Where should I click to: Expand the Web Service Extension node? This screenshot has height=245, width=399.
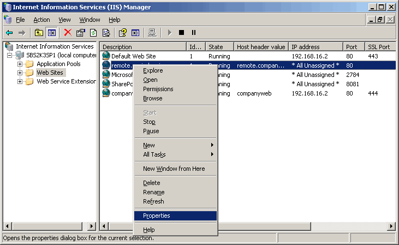[x=20, y=82]
